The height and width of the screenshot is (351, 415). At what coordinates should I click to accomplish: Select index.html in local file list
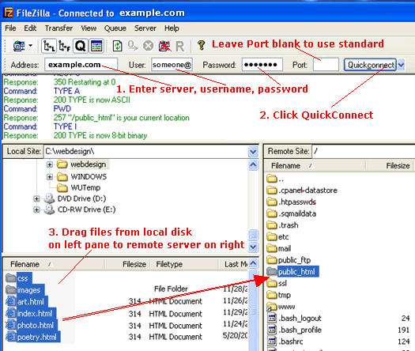click(35, 313)
